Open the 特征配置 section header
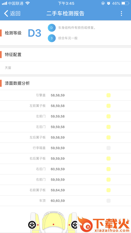 click(x=65, y=55)
